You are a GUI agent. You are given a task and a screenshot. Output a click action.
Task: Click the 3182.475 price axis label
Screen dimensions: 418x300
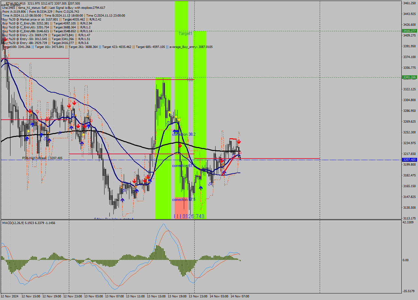pos(410,175)
